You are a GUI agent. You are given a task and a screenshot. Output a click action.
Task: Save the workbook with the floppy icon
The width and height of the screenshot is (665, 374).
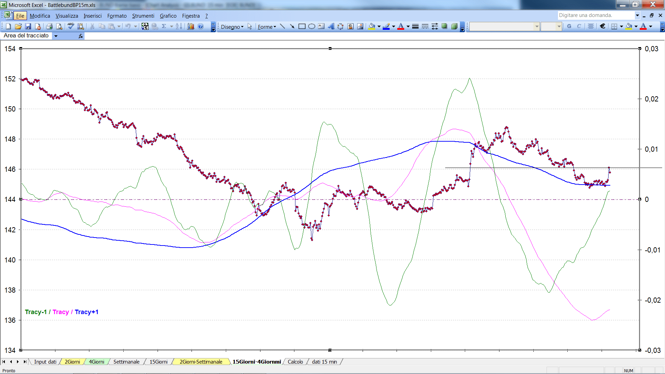[x=28, y=26]
